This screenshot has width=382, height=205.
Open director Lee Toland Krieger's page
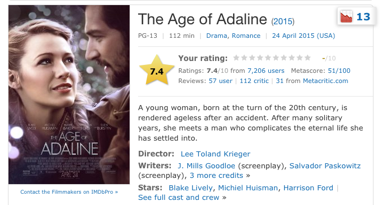(x=216, y=154)
